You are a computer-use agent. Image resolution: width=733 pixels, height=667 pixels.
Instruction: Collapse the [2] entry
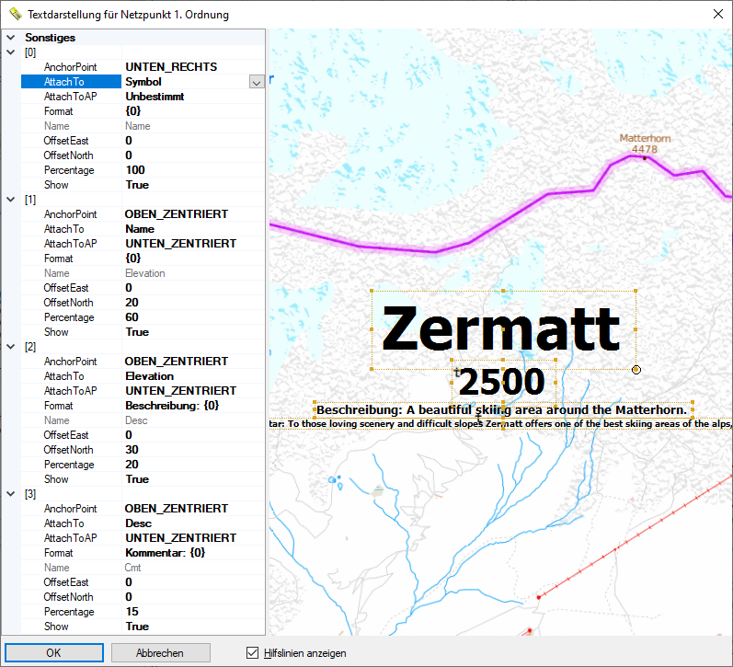pos(11,347)
